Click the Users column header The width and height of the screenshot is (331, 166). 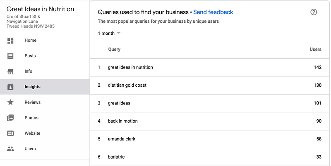(315, 50)
